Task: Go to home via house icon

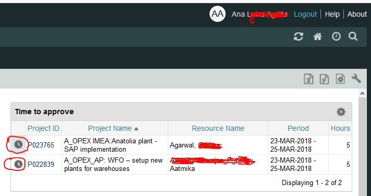Action: [x=317, y=36]
